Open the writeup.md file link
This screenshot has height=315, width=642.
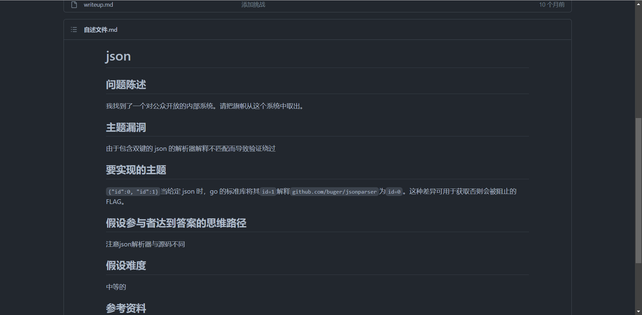[98, 5]
